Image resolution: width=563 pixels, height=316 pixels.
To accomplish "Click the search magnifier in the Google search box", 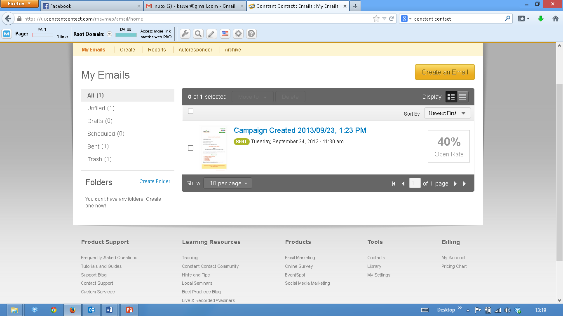I will pyautogui.click(x=507, y=19).
